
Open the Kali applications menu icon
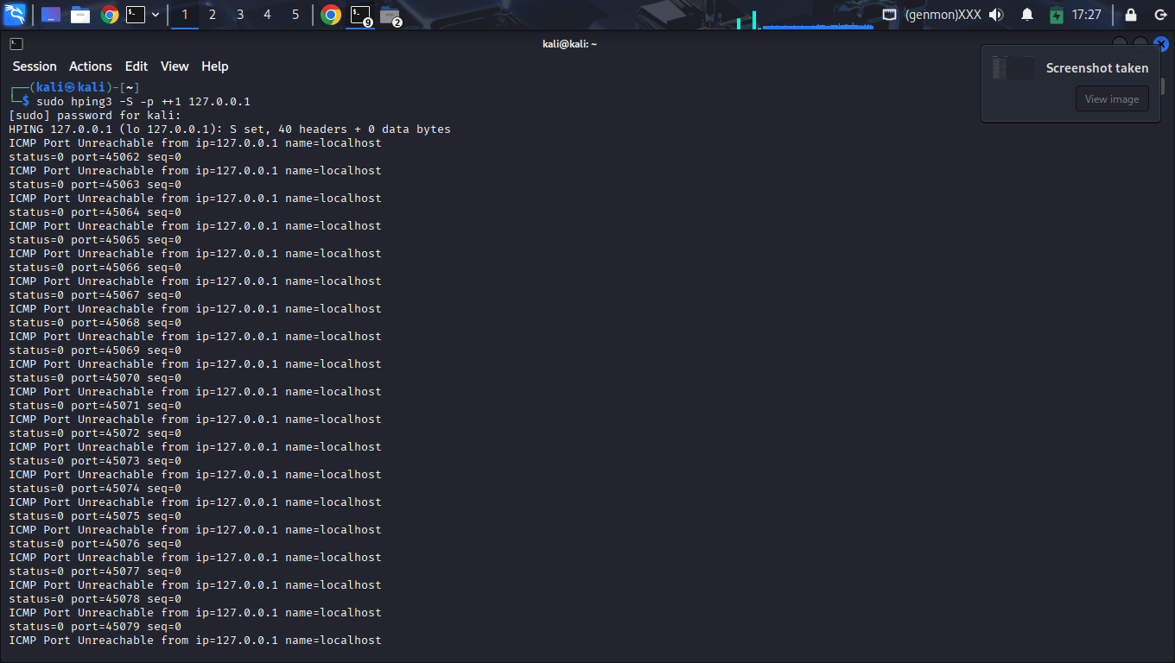15,15
